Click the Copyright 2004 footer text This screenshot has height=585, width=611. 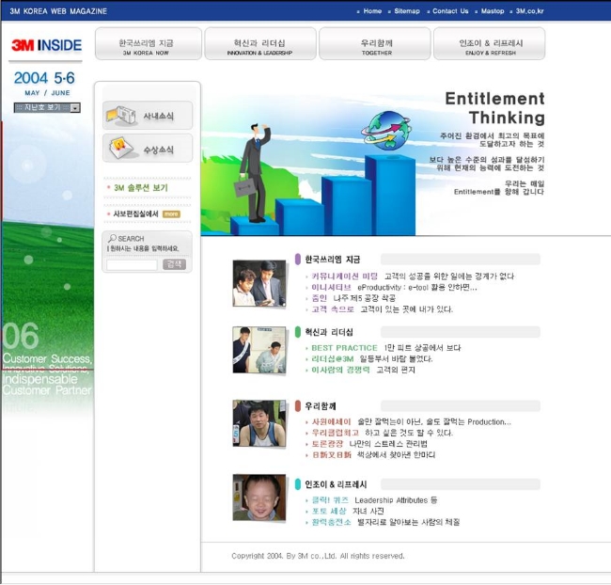318,556
